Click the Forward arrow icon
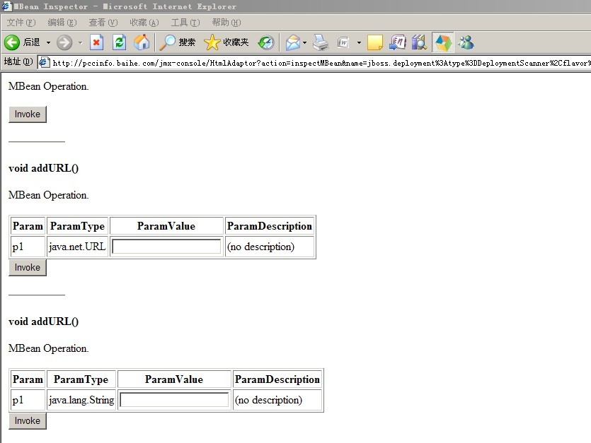This screenshot has width=591, height=443. (64, 42)
